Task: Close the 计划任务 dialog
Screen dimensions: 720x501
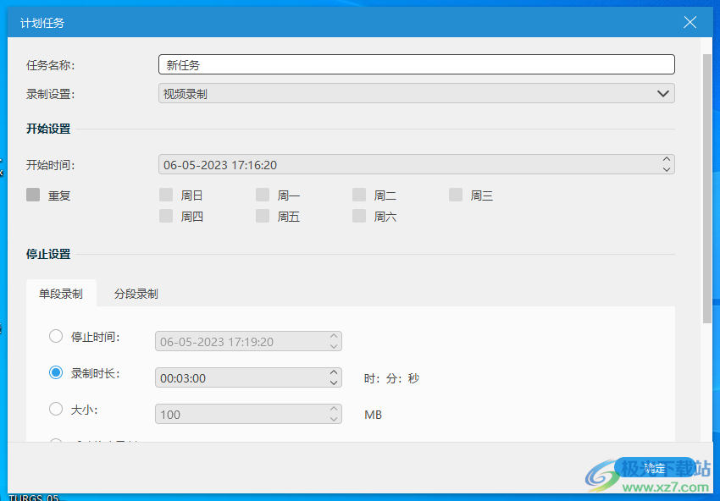Action: 690,22
